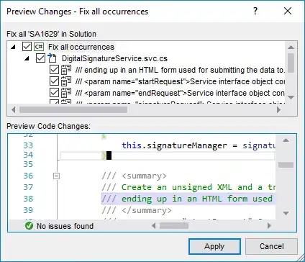Select the DigitalSignatureService.svc.cs tree item
This screenshot has height=262, width=305.
[114, 58]
